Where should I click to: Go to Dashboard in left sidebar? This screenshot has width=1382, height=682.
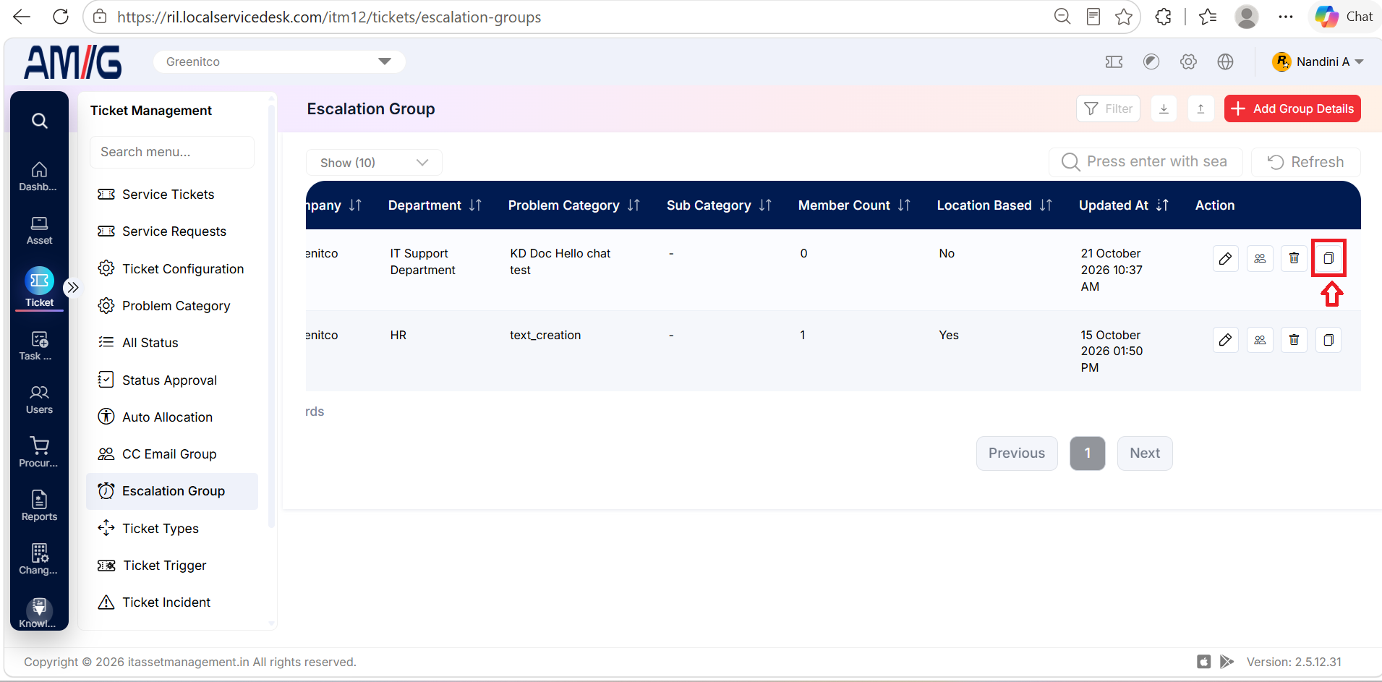click(x=39, y=176)
